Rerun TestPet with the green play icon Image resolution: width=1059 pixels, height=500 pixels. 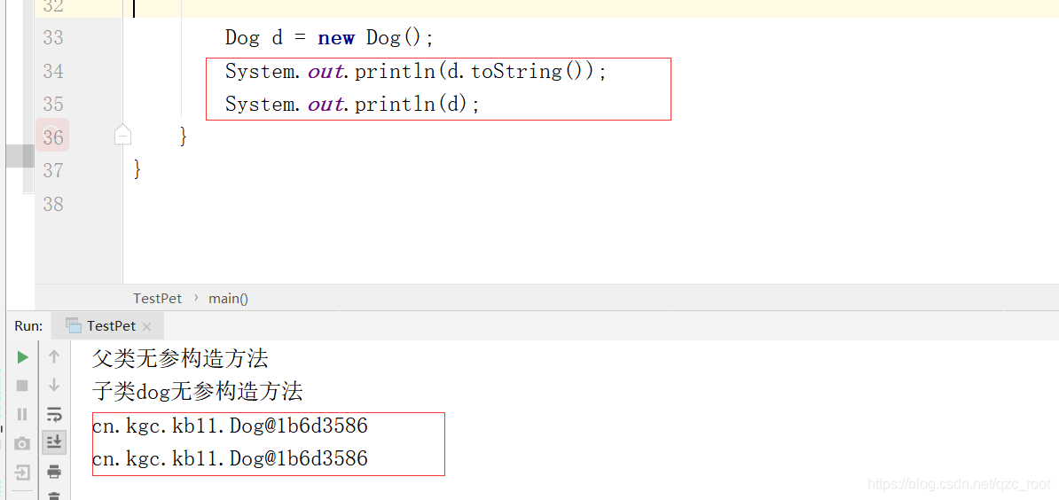pos(22,357)
